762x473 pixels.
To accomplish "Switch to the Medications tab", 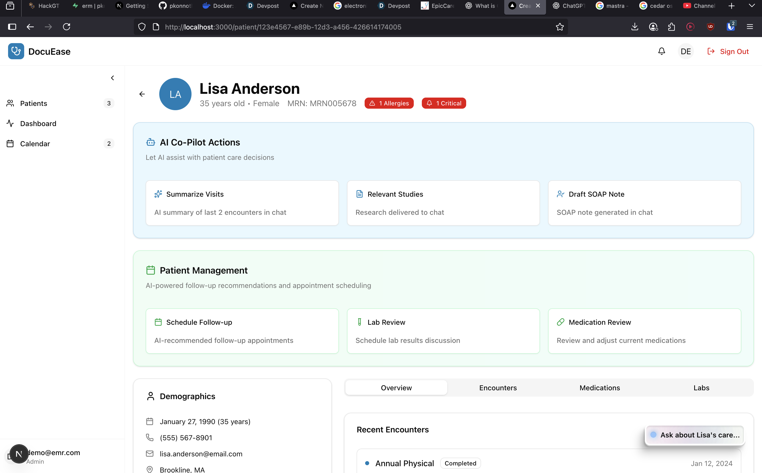I will 599,388.
